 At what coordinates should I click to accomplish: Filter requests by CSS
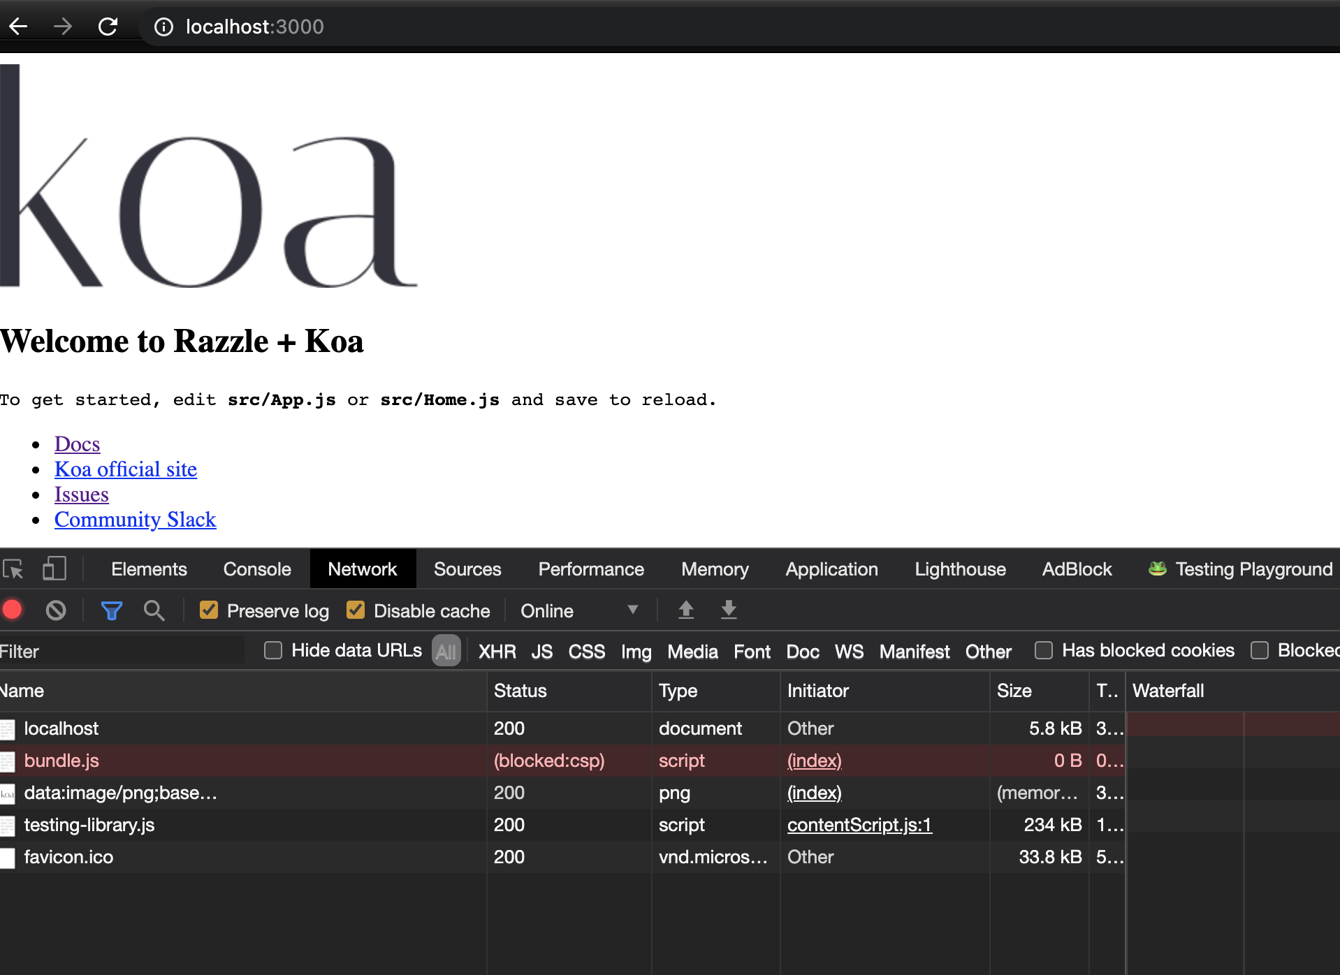point(587,651)
